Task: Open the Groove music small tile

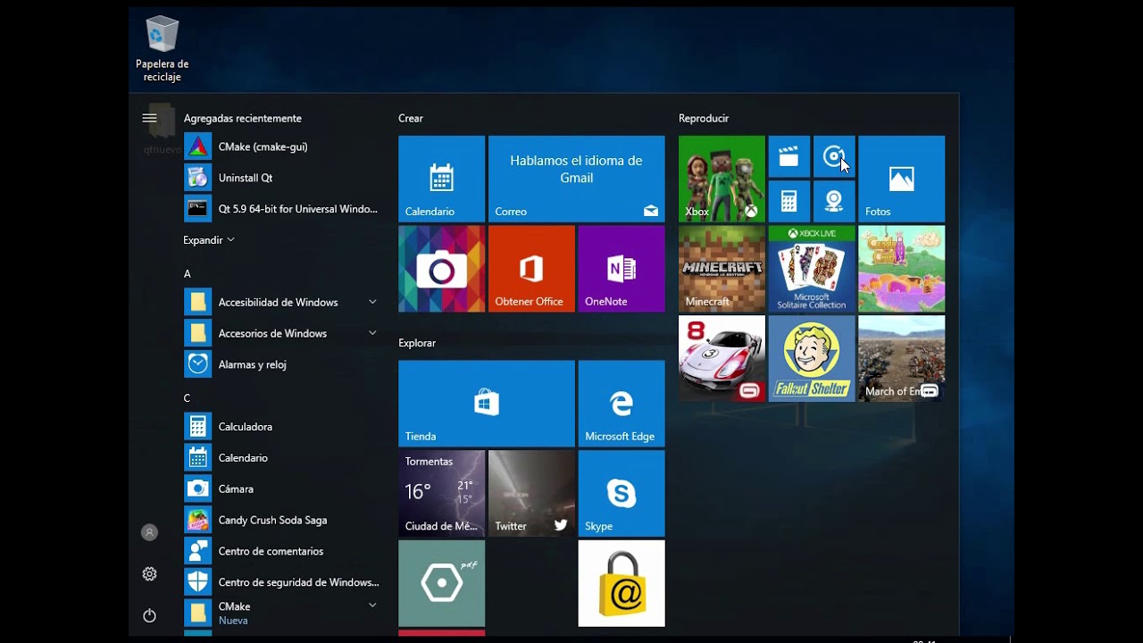Action: coord(834,156)
